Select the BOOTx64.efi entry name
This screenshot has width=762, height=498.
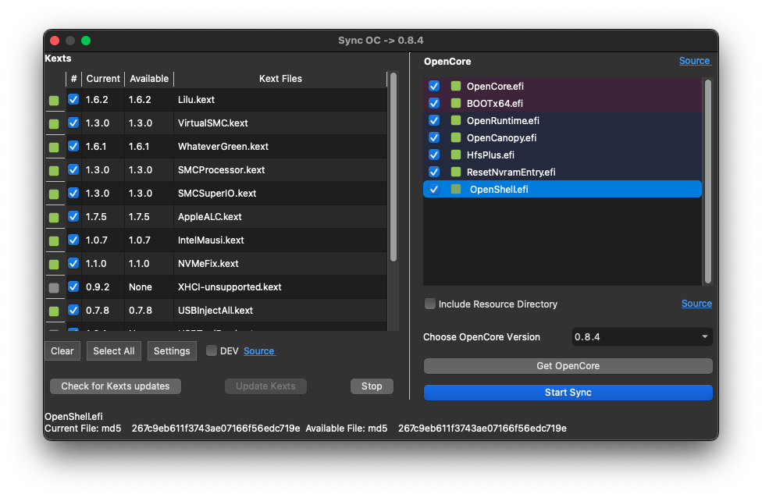[495, 104]
